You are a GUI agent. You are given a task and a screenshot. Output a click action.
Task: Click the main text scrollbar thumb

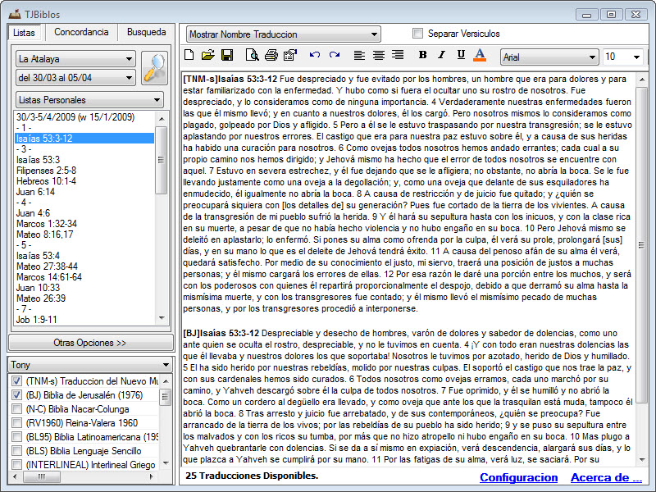[641, 244]
